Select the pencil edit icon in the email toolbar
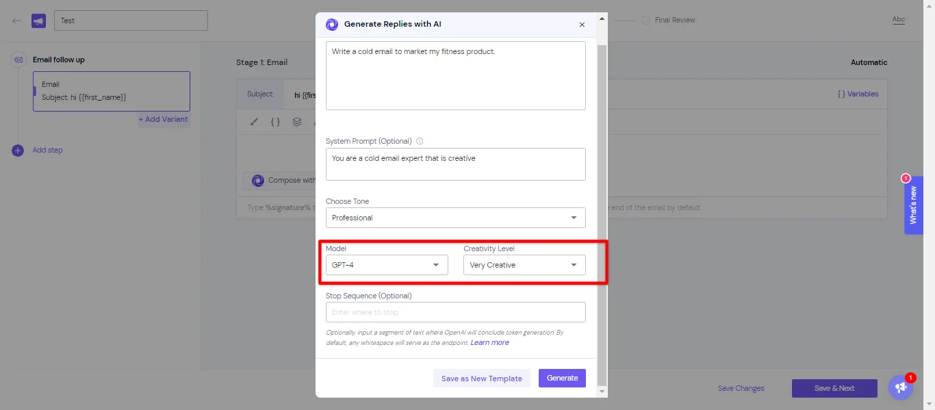 pos(254,122)
